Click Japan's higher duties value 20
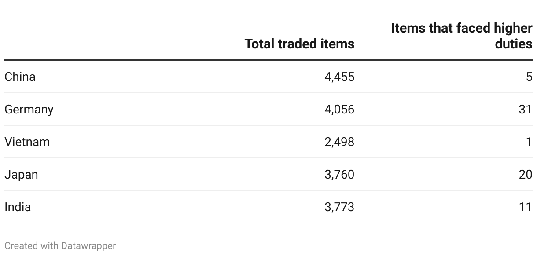 pos(526,175)
